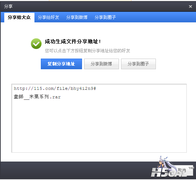196x180 pixels.
Task: Click the blue 复制分享地址 button
Action: [61, 64]
